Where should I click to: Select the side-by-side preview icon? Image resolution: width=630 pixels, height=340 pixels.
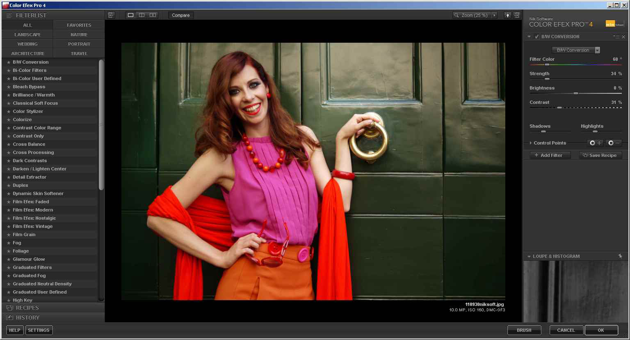[153, 14]
